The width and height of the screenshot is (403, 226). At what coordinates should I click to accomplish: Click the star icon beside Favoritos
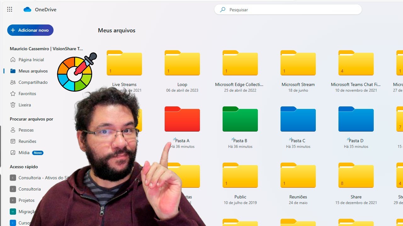(x=13, y=94)
